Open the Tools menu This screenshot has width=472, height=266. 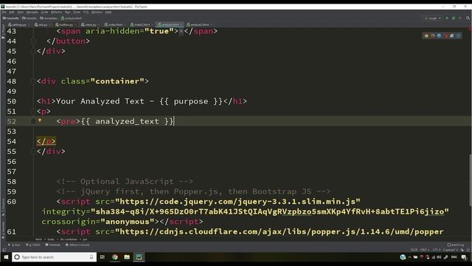coord(77,12)
